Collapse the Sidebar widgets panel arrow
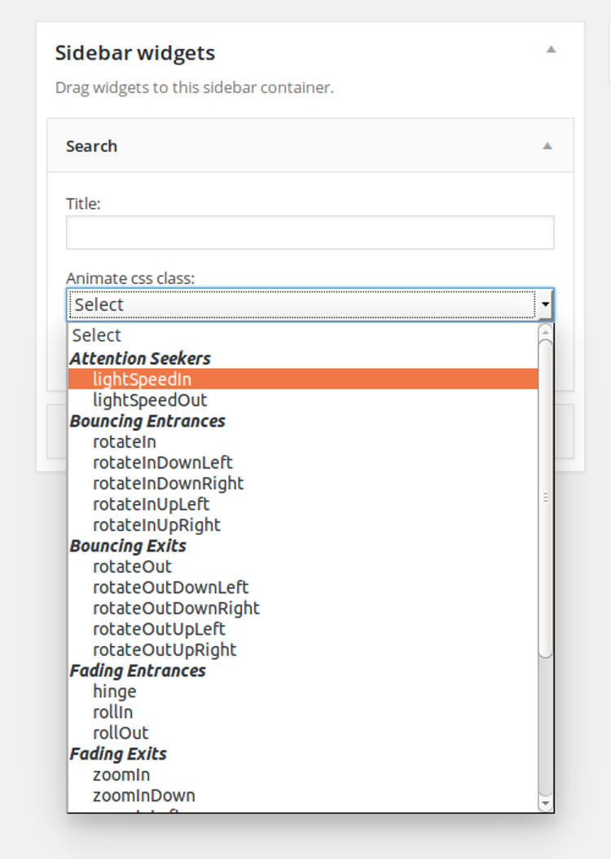611x859 pixels. (x=551, y=50)
